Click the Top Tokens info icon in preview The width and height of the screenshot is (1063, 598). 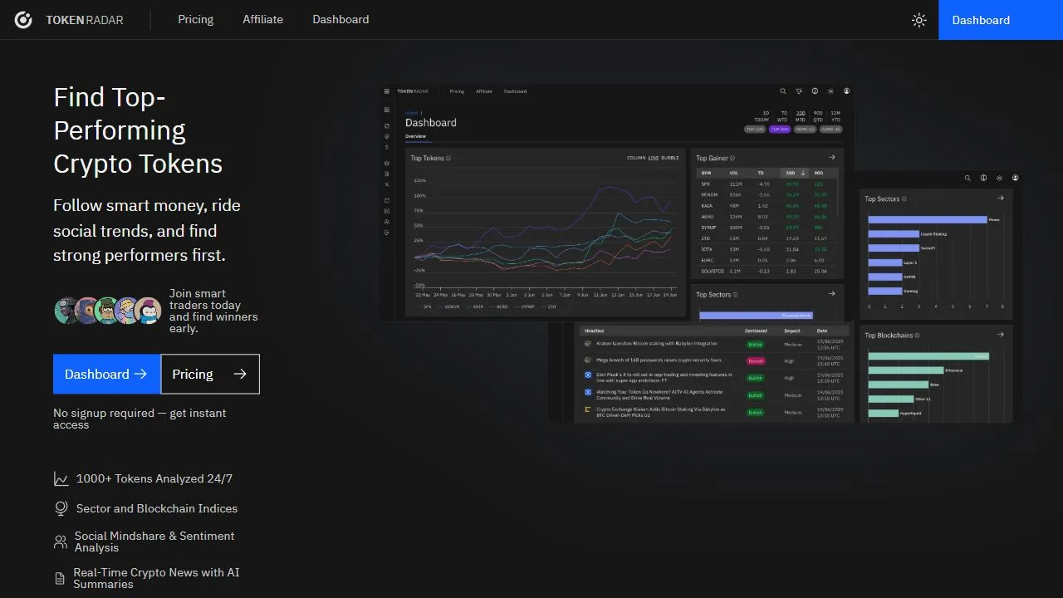(448, 158)
